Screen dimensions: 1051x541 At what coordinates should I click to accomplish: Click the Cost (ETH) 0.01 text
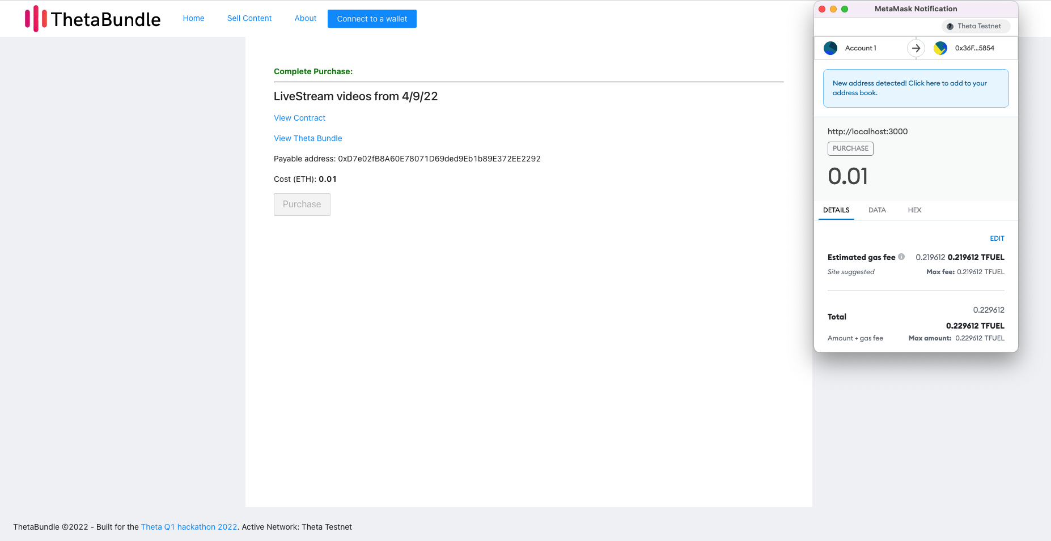point(305,179)
